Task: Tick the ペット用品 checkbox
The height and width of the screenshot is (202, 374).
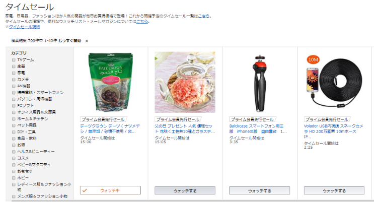Action: [14, 125]
